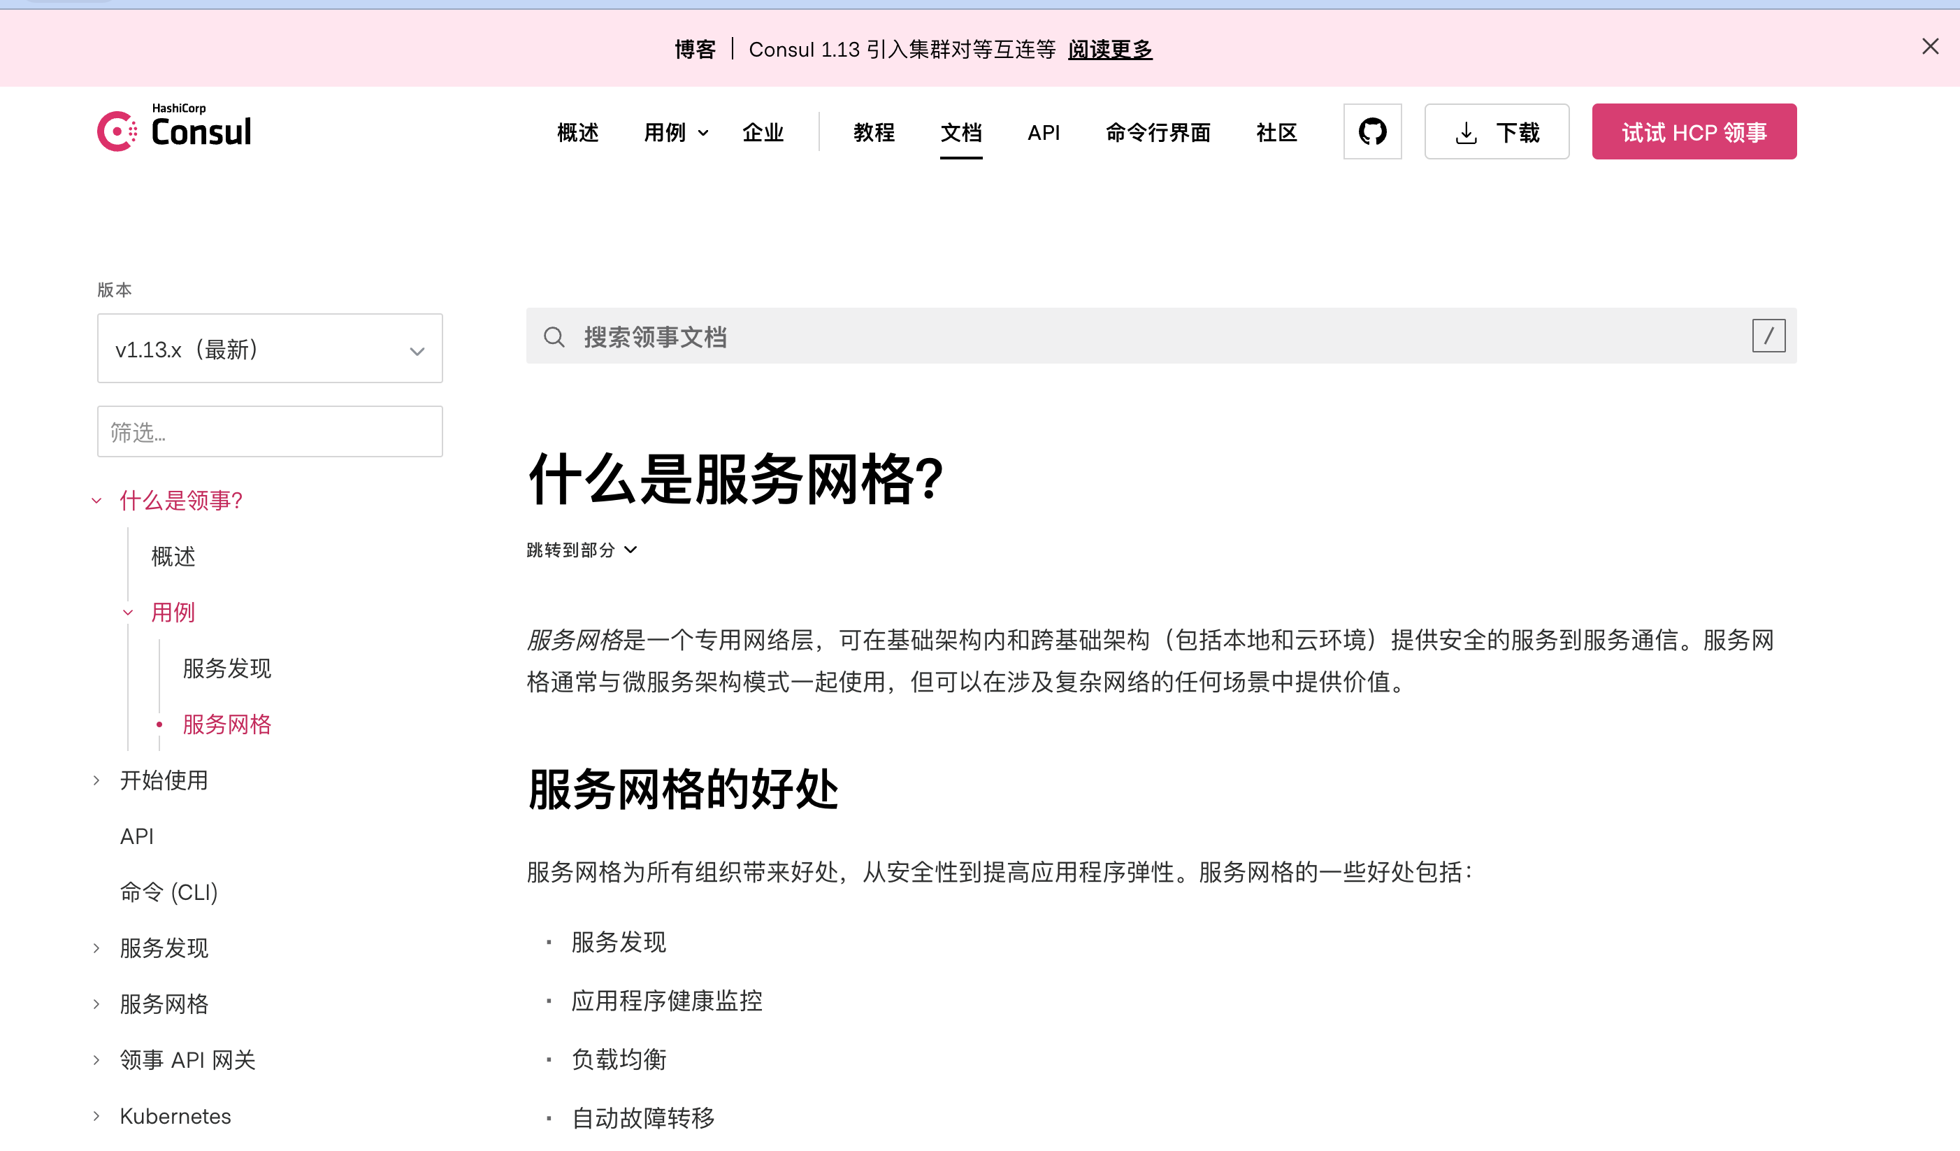The image size is (1960, 1151).
Task: Open the 跳转到部分 dropdown
Action: pos(582,550)
